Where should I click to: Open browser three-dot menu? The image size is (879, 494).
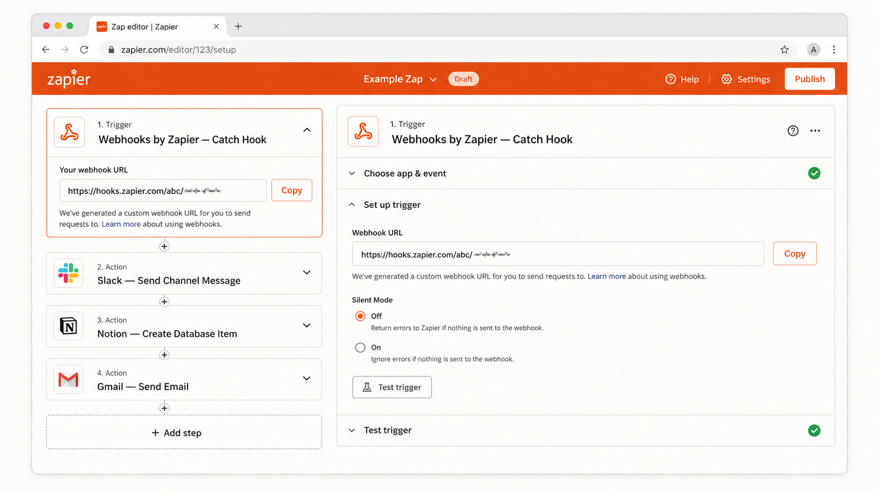[x=834, y=49]
